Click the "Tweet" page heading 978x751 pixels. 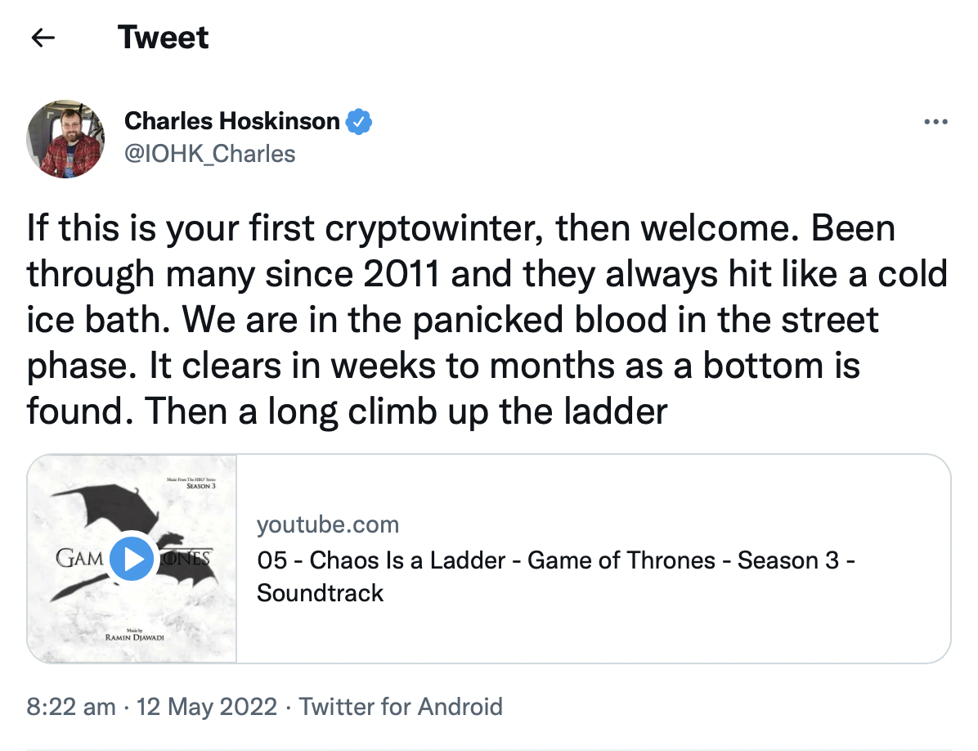point(163,38)
